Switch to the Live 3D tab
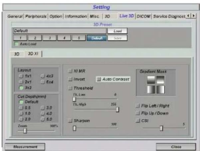200x151 pixels. (126, 16)
